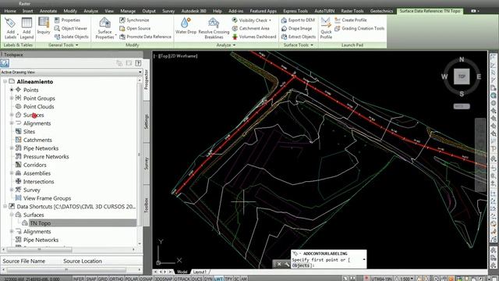Switch to the Analyze ribbon tab

click(90, 11)
